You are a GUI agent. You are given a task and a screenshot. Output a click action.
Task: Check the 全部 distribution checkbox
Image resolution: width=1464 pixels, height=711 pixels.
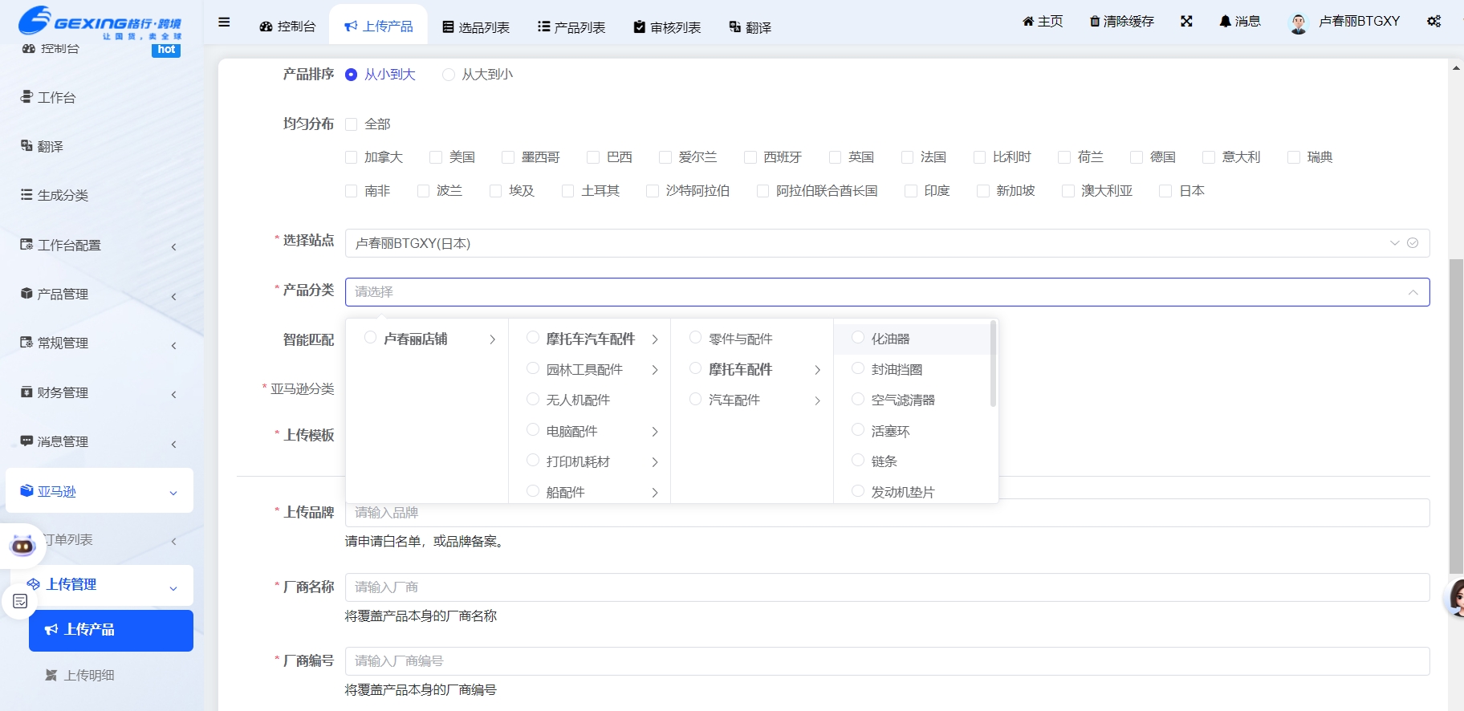pos(351,124)
